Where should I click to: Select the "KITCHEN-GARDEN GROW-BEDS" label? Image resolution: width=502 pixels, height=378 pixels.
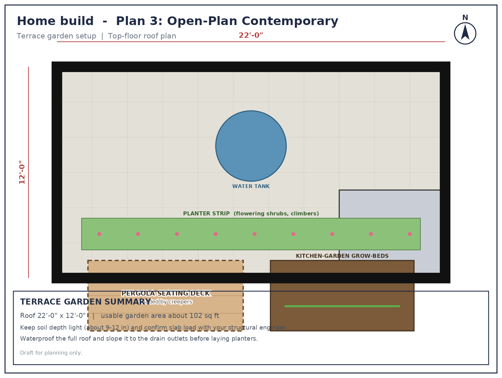[342, 256]
